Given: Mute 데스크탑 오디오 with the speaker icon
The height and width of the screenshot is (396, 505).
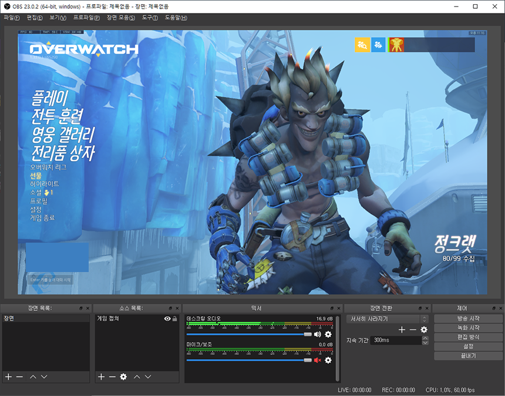Looking at the screenshot, I should point(318,334).
